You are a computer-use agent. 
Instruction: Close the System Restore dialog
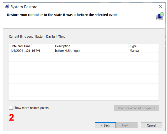pyautogui.click(x=160, y=7)
